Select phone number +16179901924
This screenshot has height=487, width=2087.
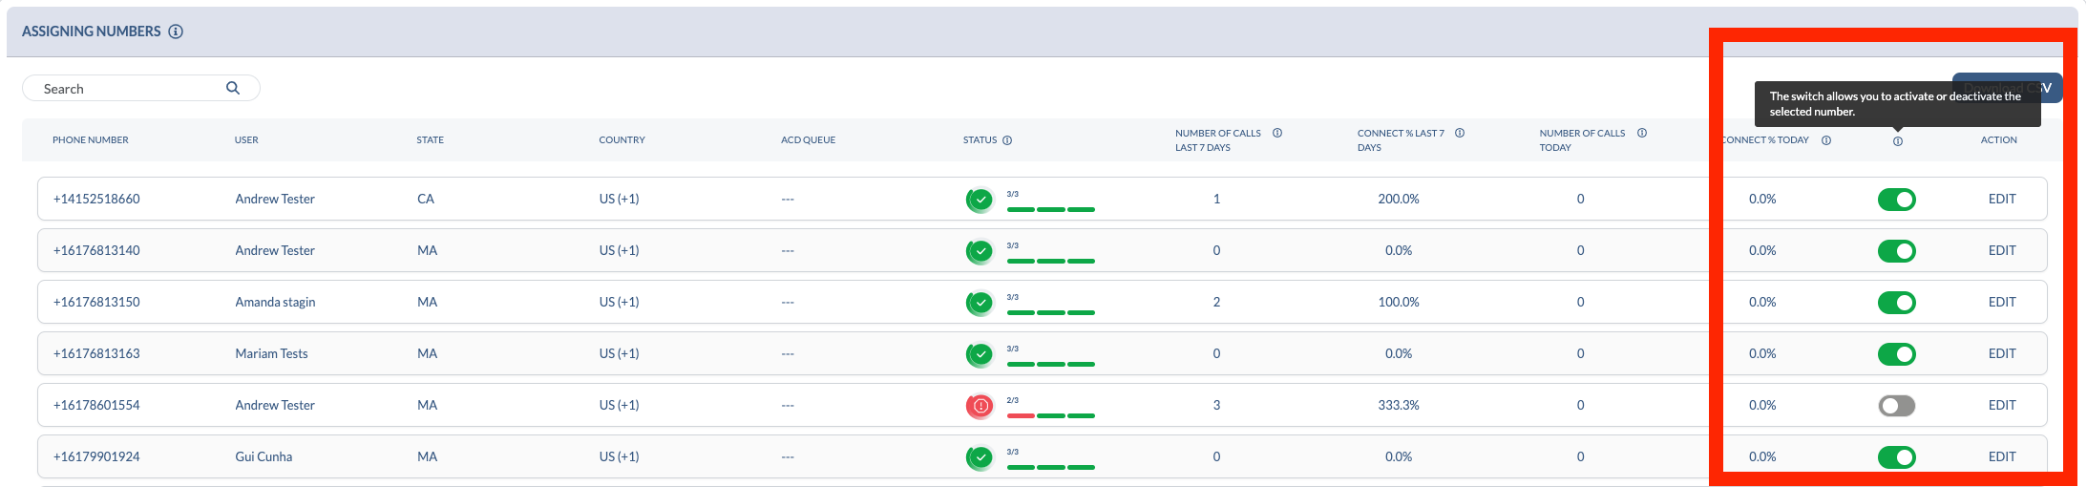coord(96,456)
